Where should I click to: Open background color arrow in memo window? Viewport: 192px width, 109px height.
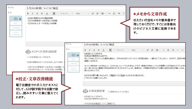(57, 14)
